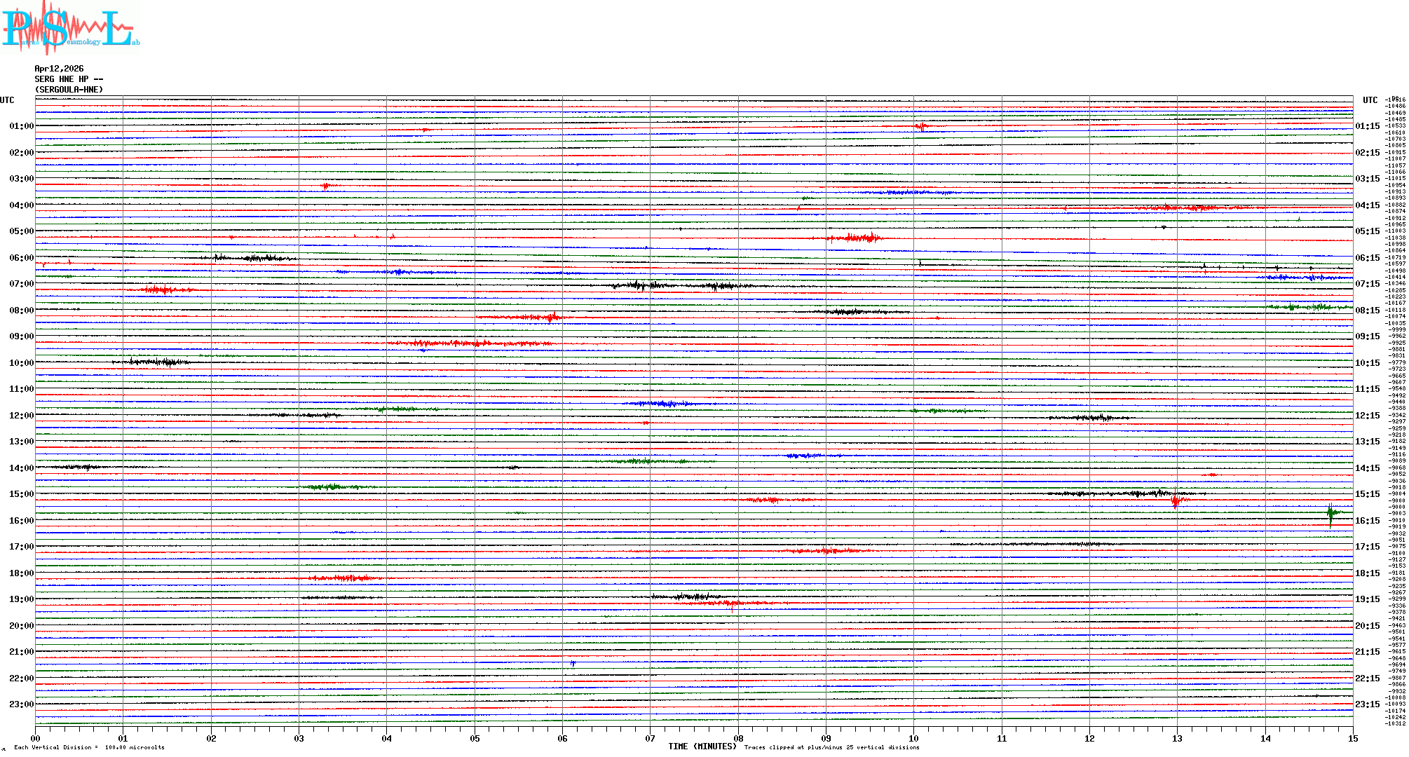Click minute tick 07 on bottom axis
Viewport: 1409px width, 757px height.
(x=651, y=738)
